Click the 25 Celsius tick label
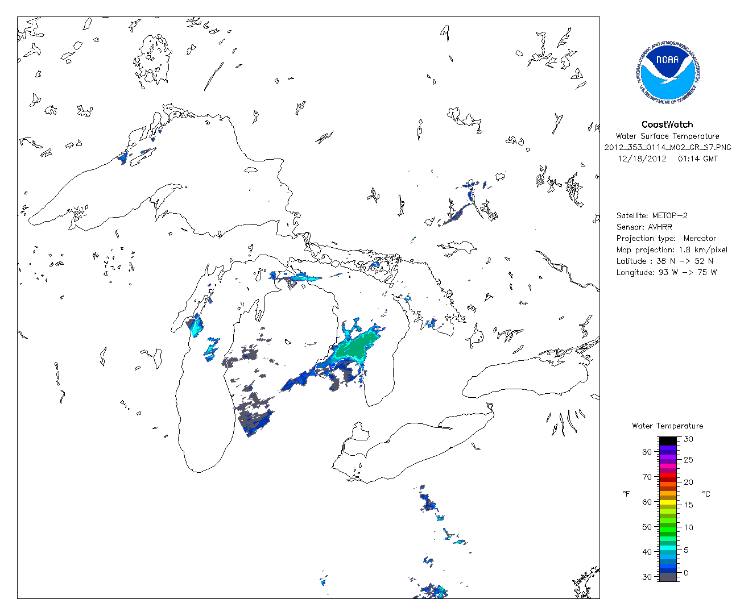This screenshot has width=736, height=616. click(688, 460)
